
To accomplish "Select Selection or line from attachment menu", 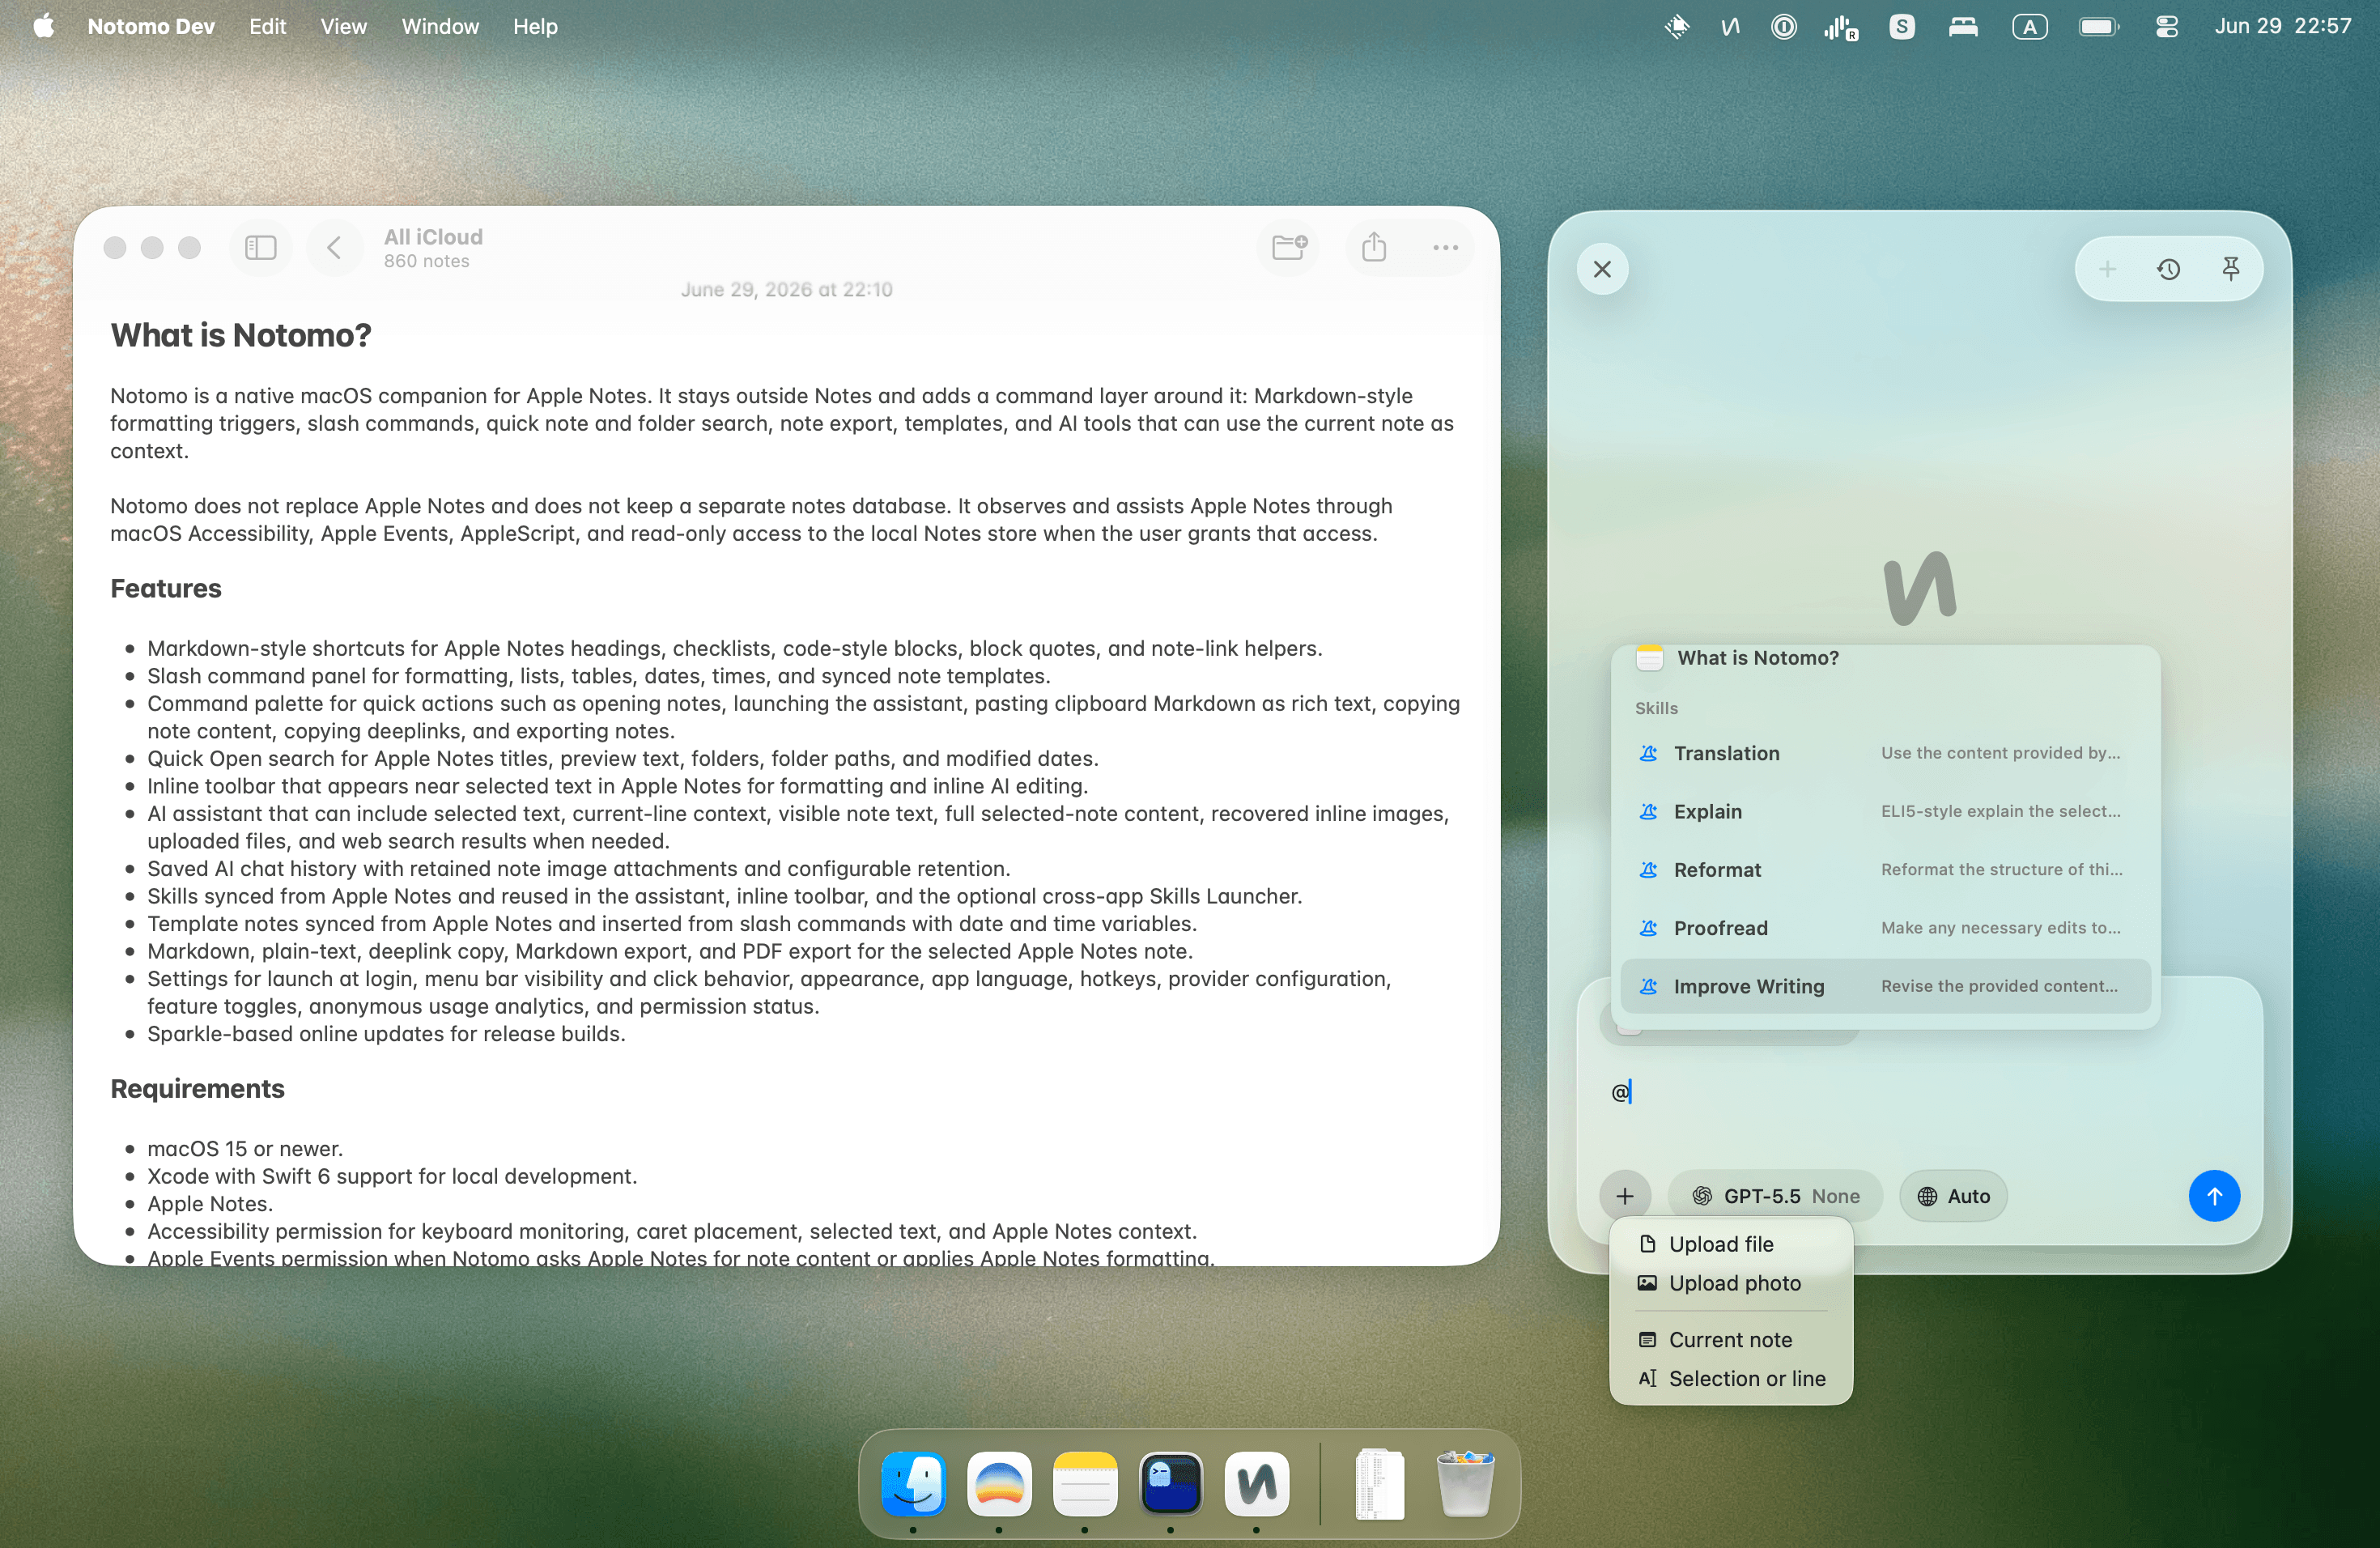I will click(x=1731, y=1379).
